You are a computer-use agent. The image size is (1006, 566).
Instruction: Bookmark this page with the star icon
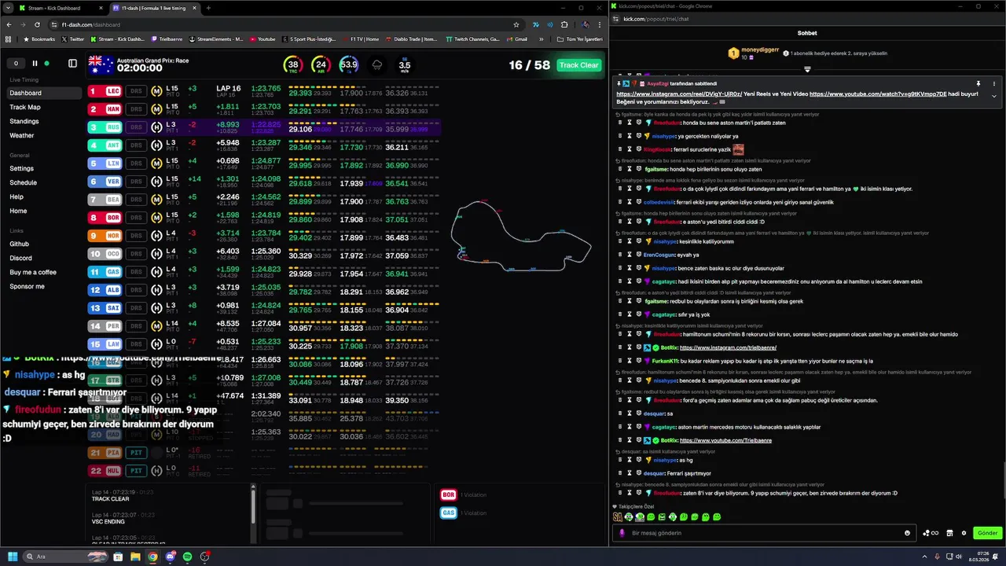(516, 24)
